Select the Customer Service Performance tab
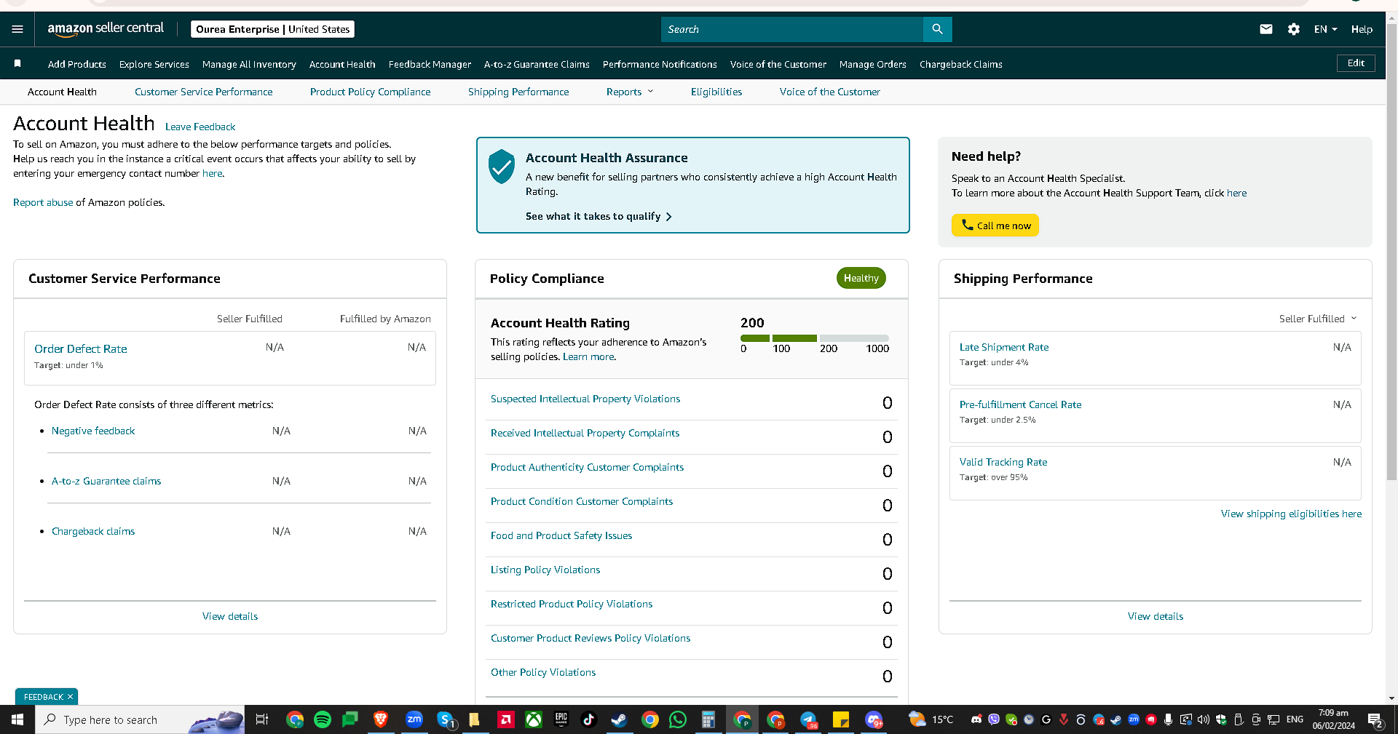The height and width of the screenshot is (734, 1398). click(204, 92)
